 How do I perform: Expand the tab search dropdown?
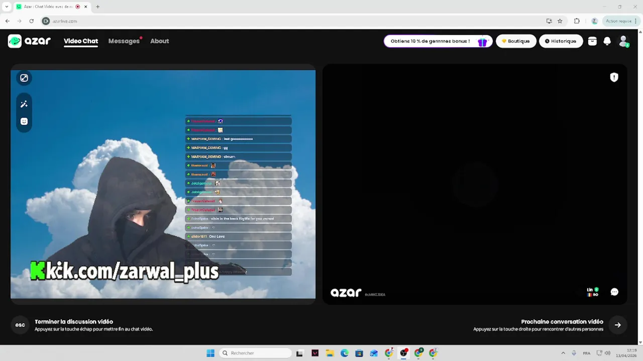[7, 7]
